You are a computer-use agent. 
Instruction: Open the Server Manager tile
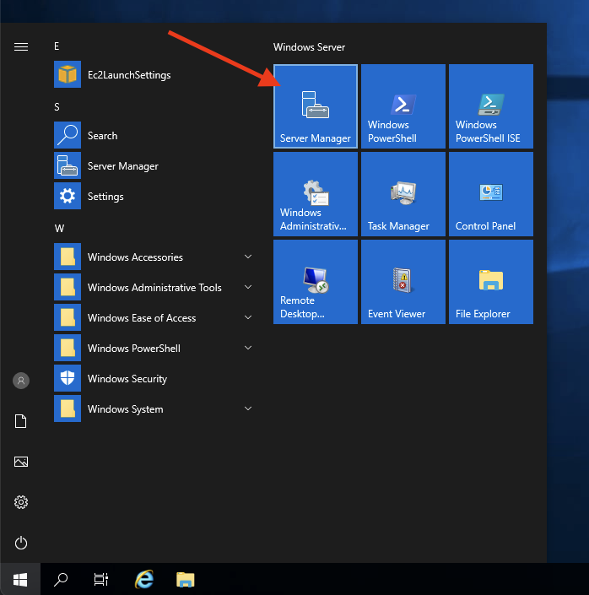(316, 106)
